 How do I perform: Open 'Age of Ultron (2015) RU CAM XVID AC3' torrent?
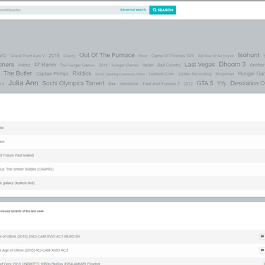tap(35, 250)
